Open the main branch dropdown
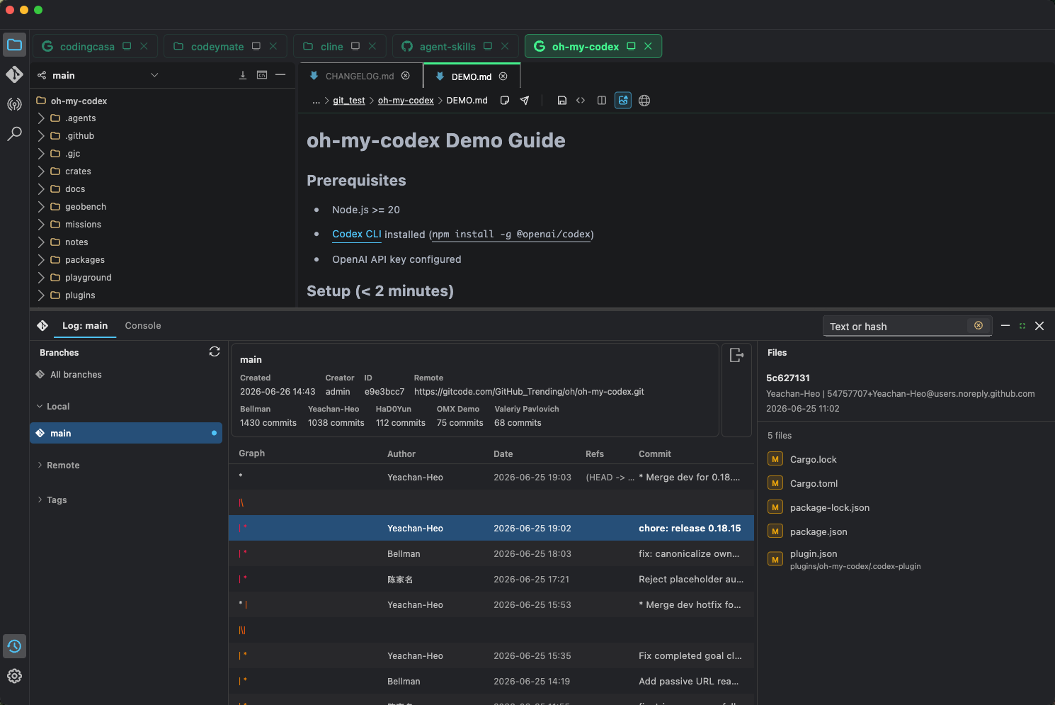The width and height of the screenshot is (1055, 705). coord(154,75)
